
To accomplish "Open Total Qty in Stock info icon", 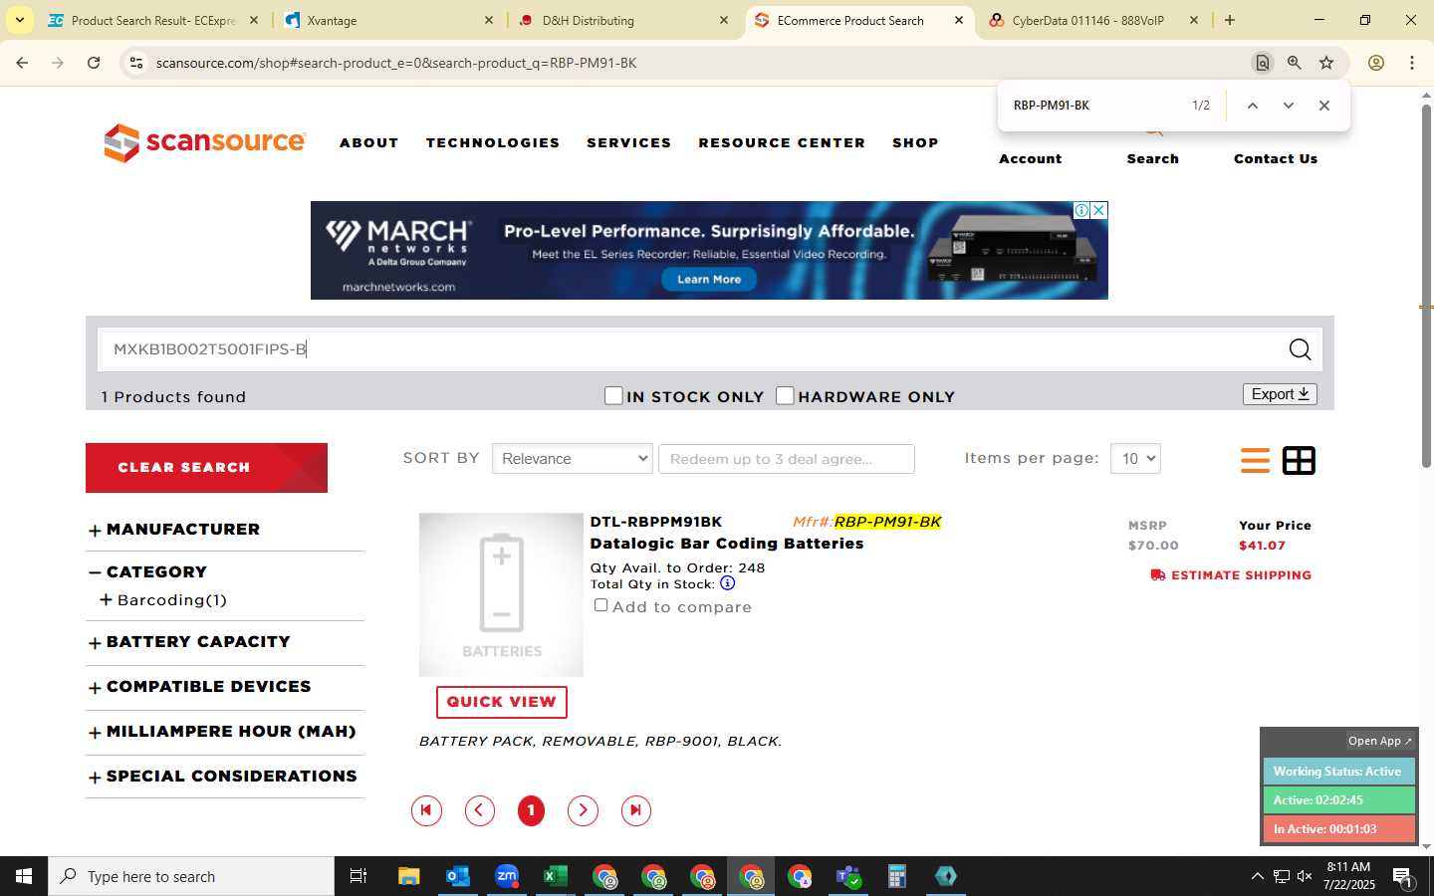I will point(727,583).
